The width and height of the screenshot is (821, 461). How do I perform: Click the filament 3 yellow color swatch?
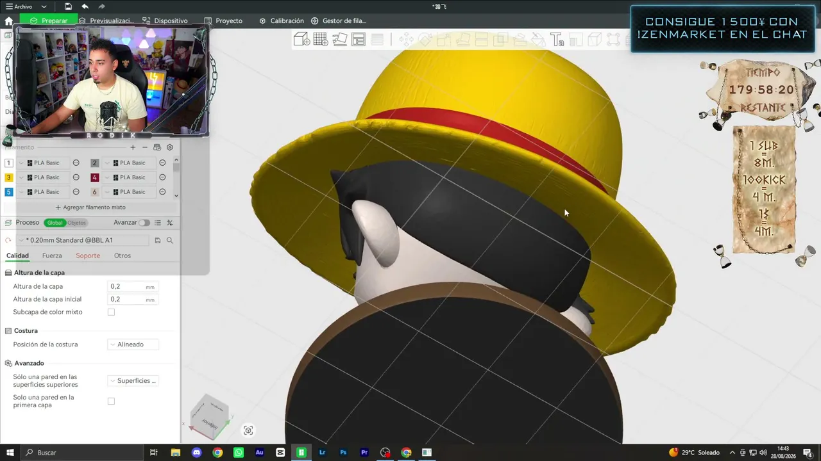[x=9, y=177]
